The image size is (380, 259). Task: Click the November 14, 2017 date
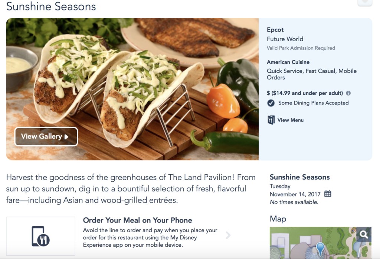click(295, 194)
